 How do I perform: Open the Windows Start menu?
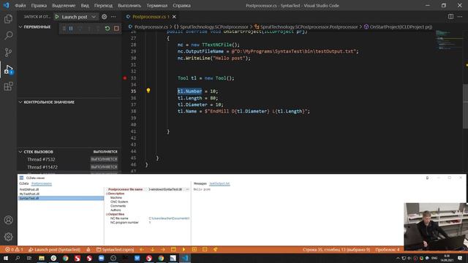(x=6, y=258)
